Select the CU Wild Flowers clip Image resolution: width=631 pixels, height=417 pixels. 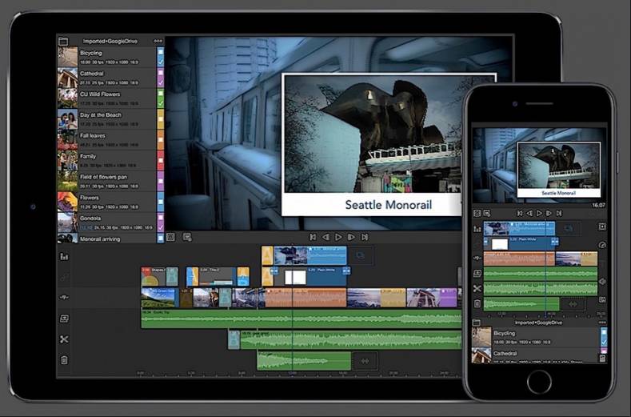pyautogui.click(x=110, y=98)
